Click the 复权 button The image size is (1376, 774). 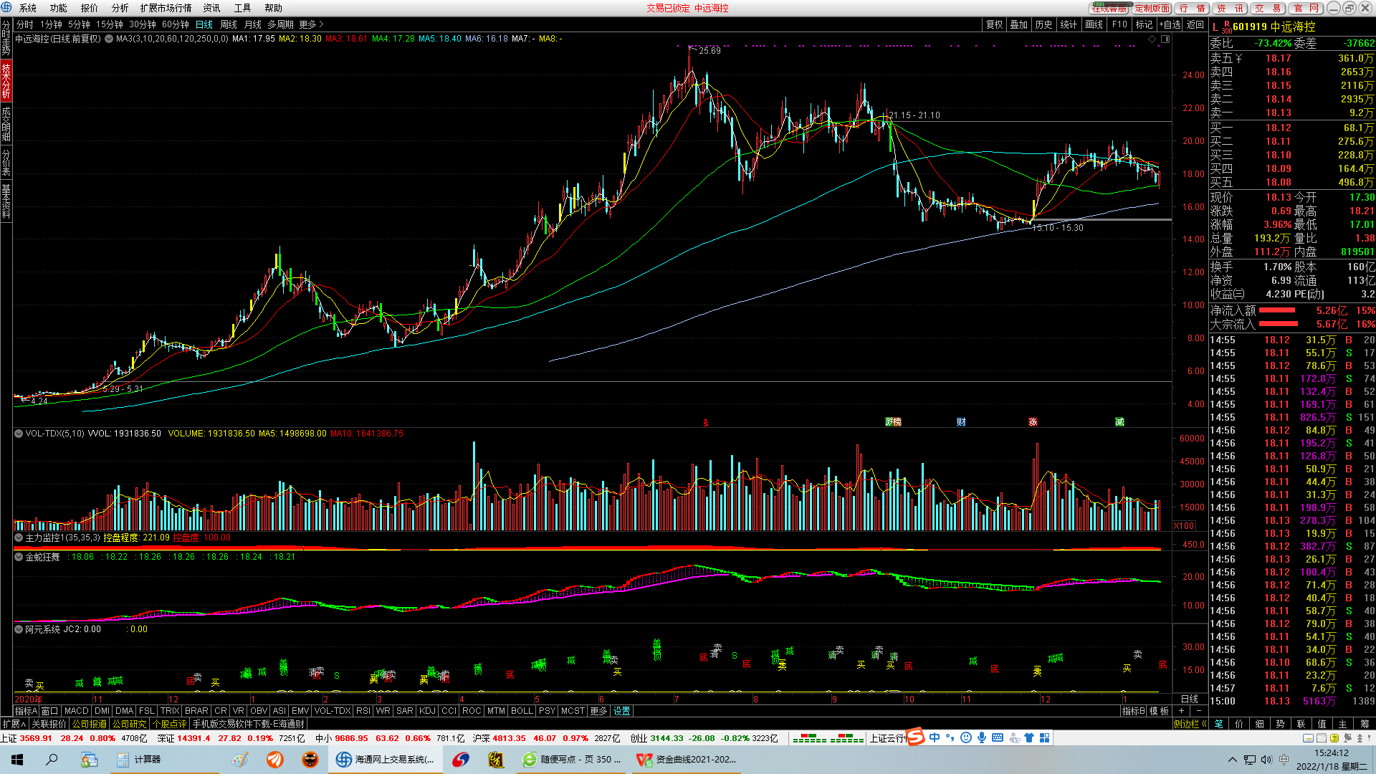(994, 24)
